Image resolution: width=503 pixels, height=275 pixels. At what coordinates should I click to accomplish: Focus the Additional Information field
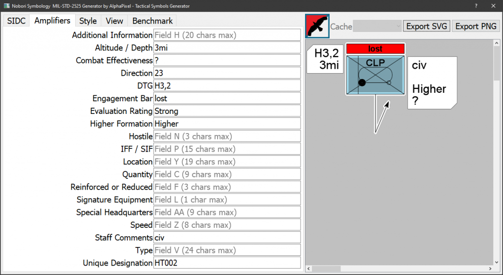pyautogui.click(x=227, y=35)
